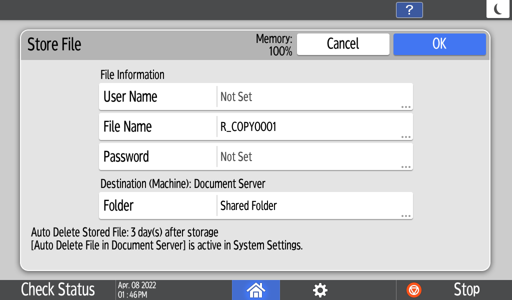Open Check Status panel
Viewport: 512px width, 300px height.
(x=57, y=290)
